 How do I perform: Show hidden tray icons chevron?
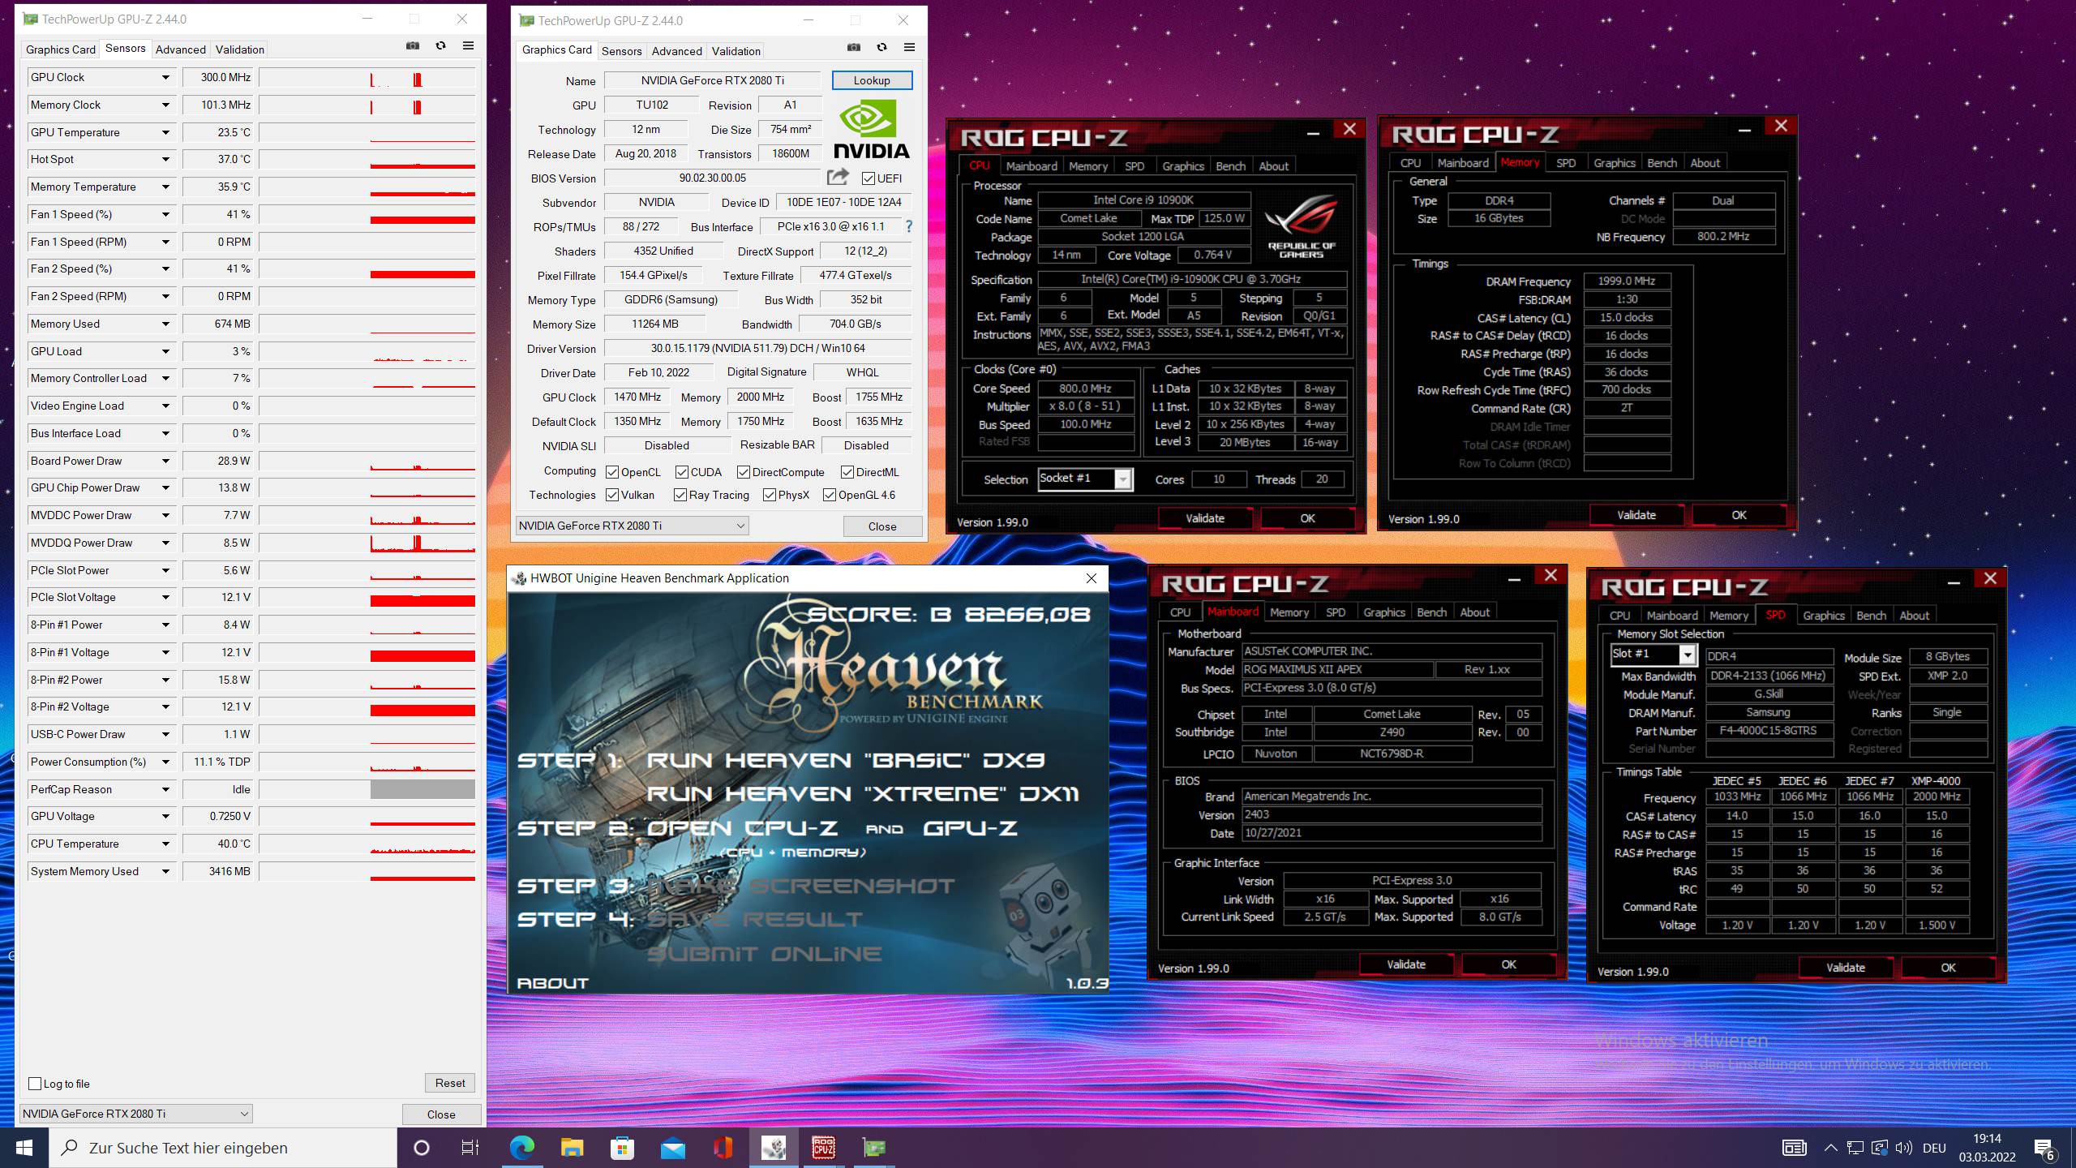[x=1831, y=1148]
